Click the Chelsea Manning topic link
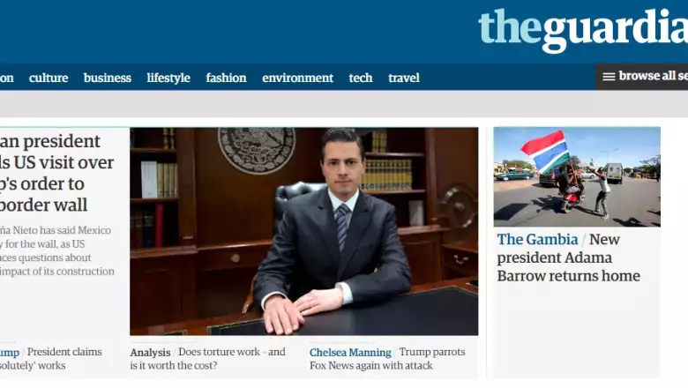The width and height of the screenshot is (688, 388). click(x=350, y=352)
